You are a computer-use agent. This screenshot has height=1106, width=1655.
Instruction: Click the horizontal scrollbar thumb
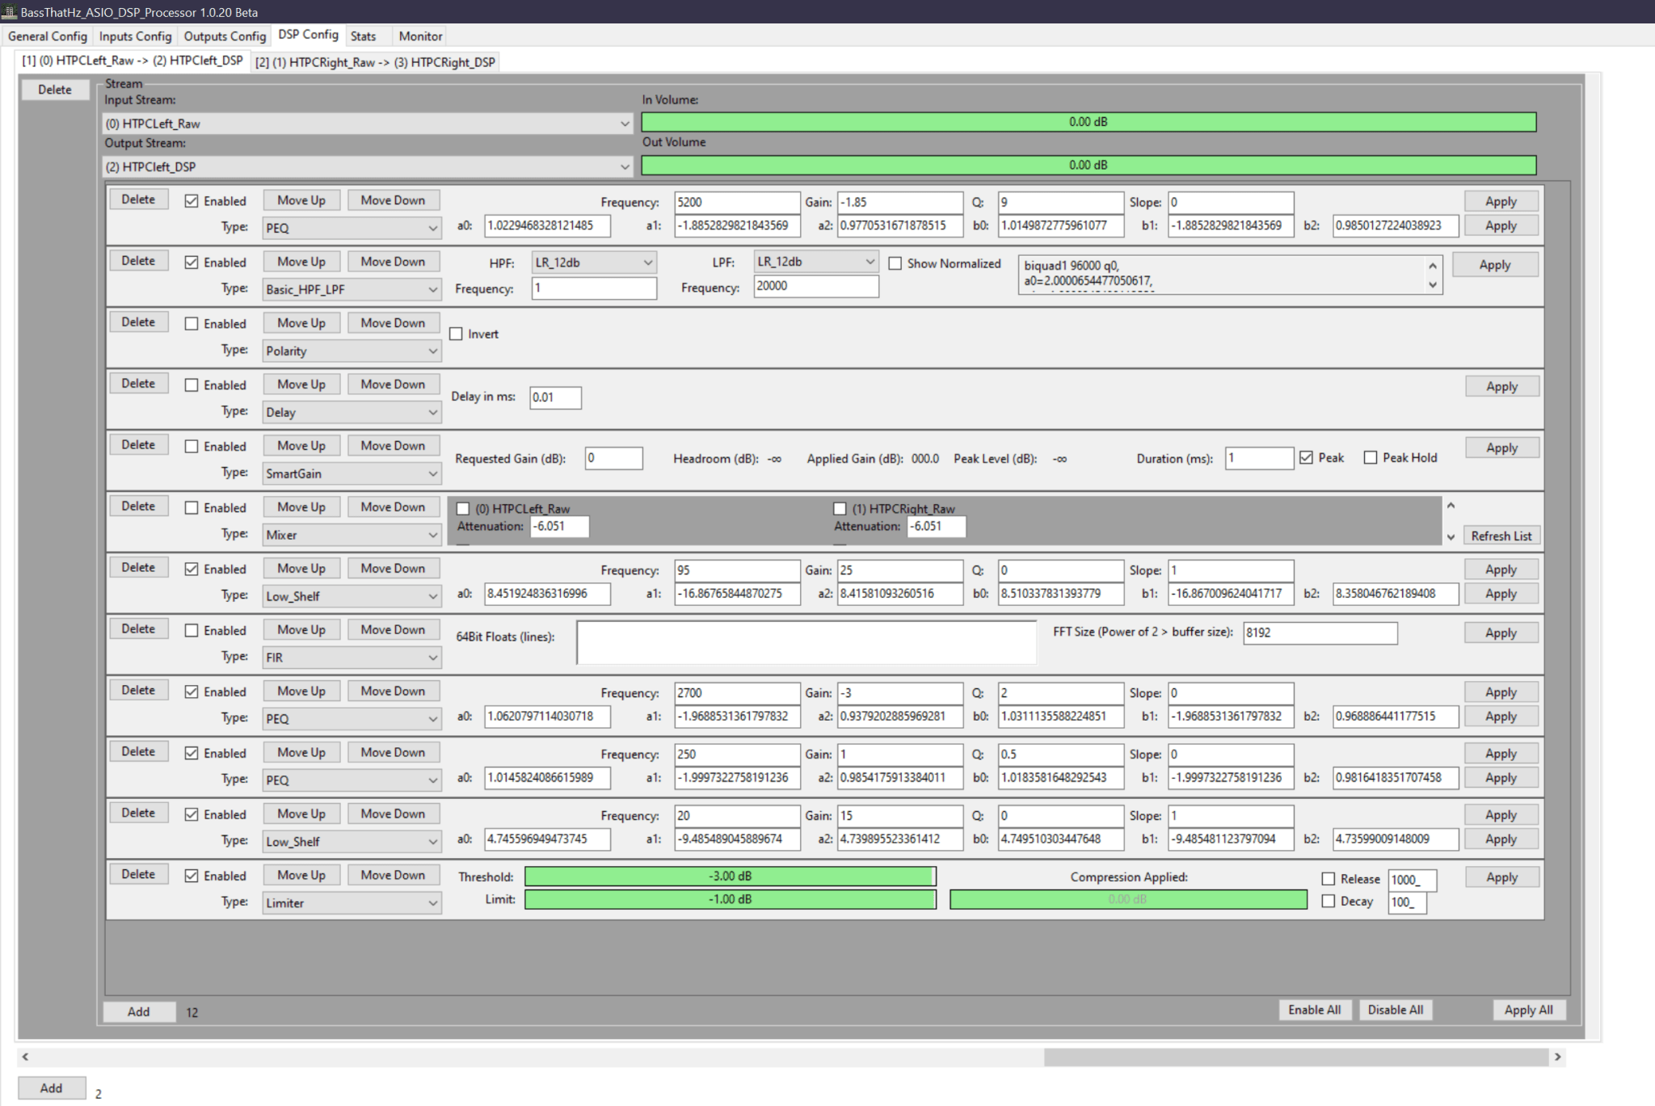(x=1296, y=1057)
